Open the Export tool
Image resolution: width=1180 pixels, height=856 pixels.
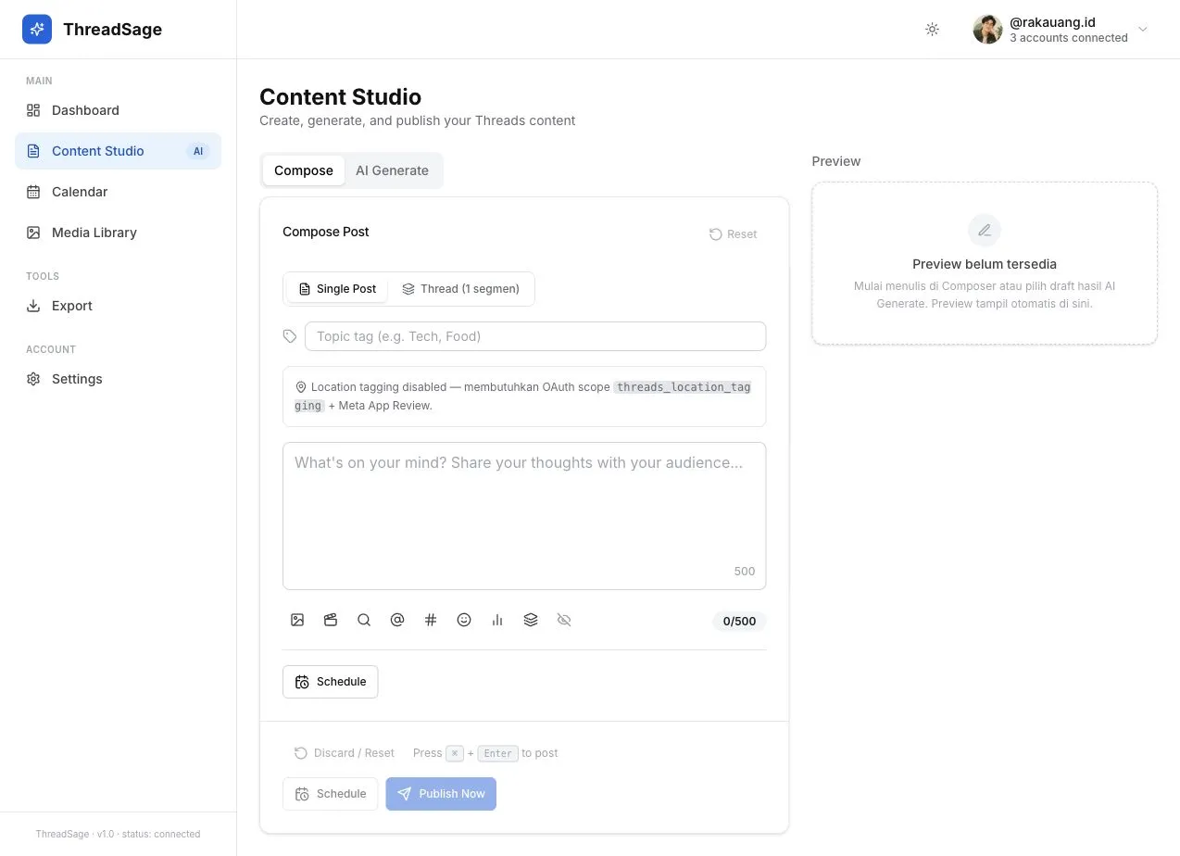pyautogui.click(x=118, y=306)
